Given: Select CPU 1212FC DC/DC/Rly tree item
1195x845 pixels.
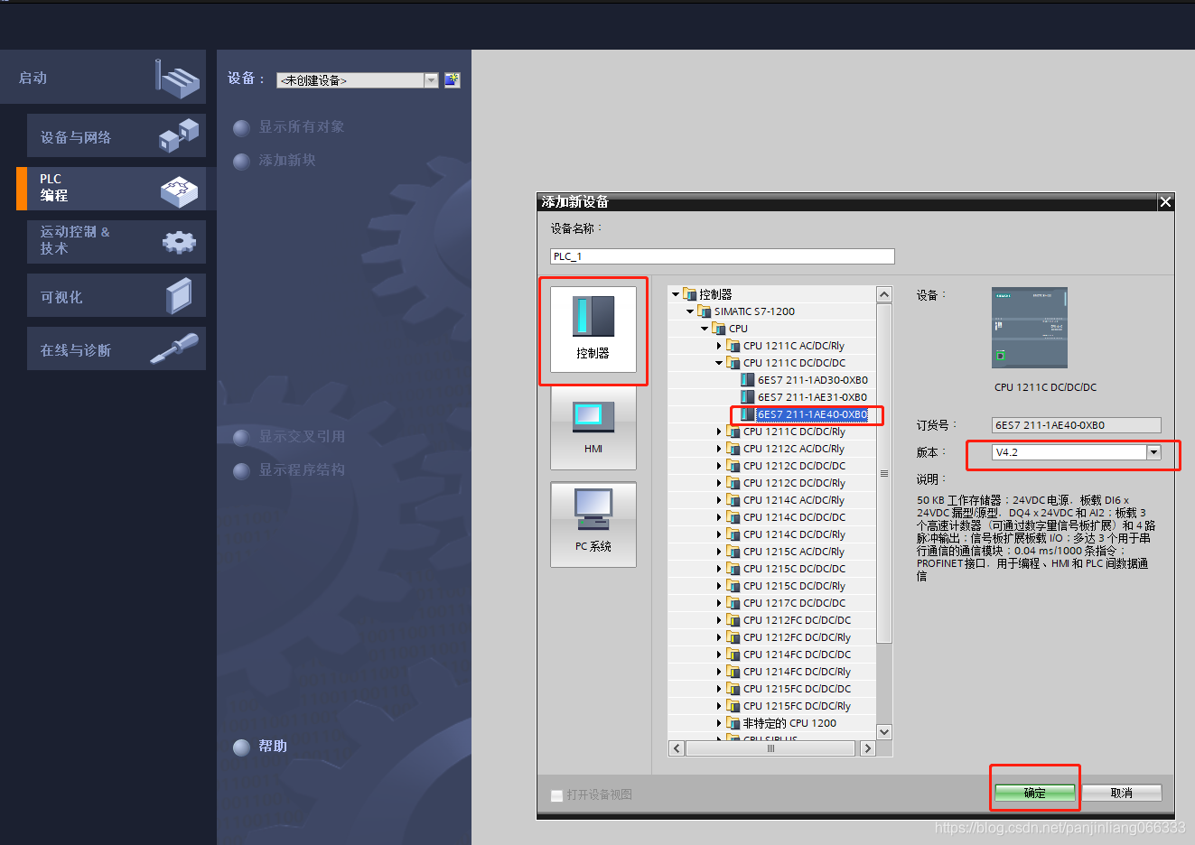Looking at the screenshot, I should pyautogui.click(x=797, y=637).
